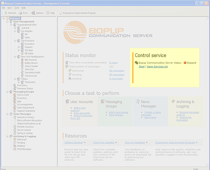Expand the Support unit node
Viewport: 210px width, 170px height.
[x=19, y=47]
